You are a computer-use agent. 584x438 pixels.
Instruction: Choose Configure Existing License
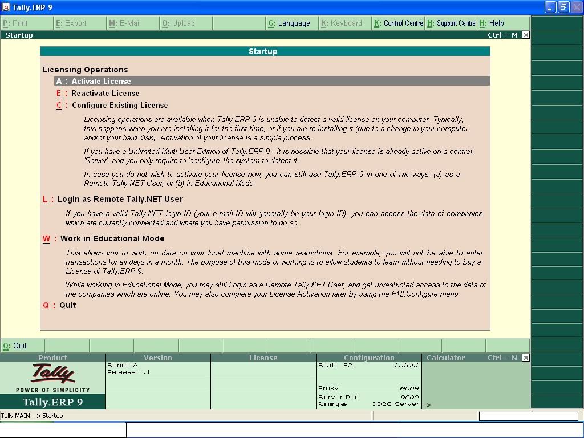(112, 105)
